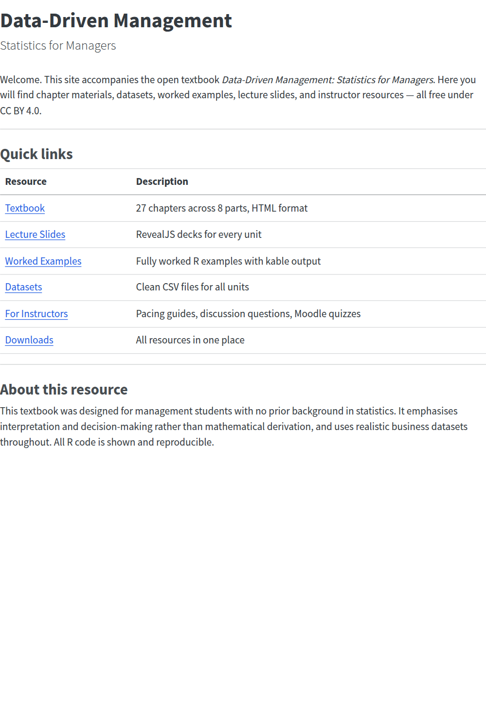Click the Moodle quizzes description text
This screenshot has width=486, height=720.
[x=248, y=314]
